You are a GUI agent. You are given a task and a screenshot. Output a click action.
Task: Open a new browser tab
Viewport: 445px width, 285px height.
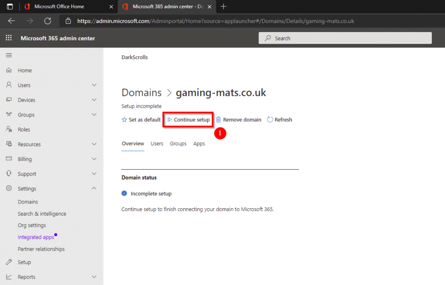point(224,7)
